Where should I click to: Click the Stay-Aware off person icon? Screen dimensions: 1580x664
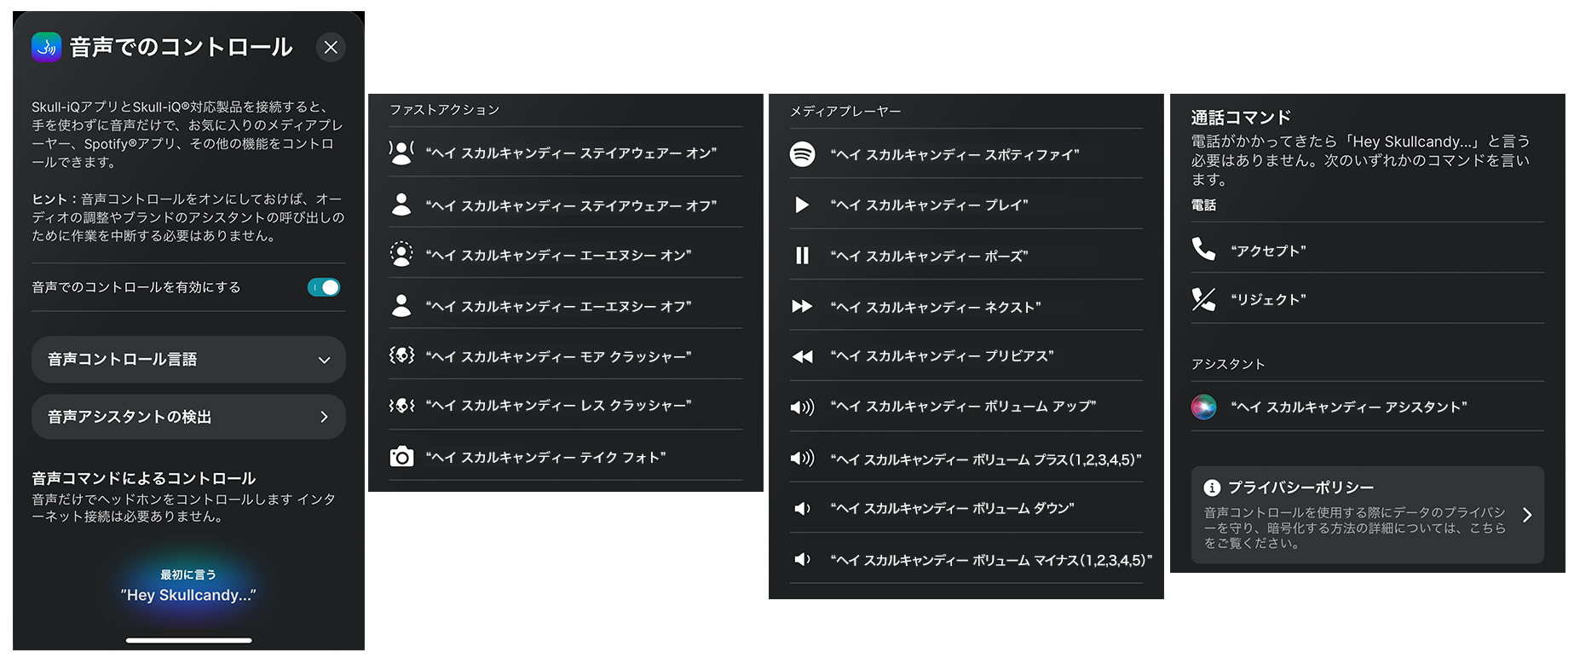(x=401, y=205)
